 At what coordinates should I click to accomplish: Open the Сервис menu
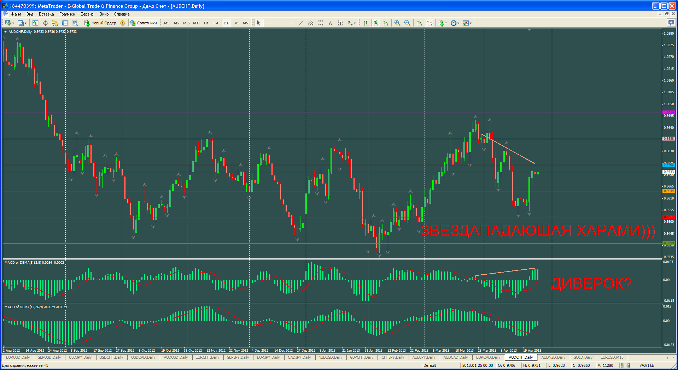click(x=87, y=14)
